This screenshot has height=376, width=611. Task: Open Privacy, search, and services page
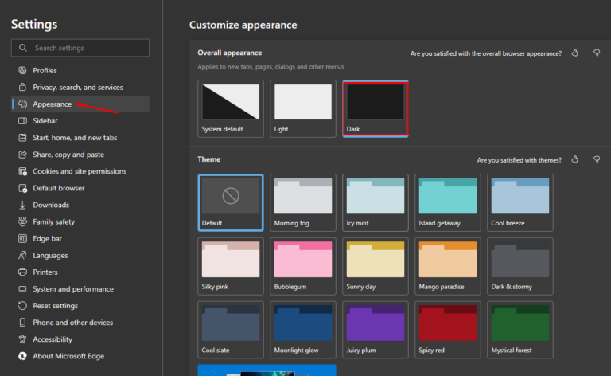point(80,87)
